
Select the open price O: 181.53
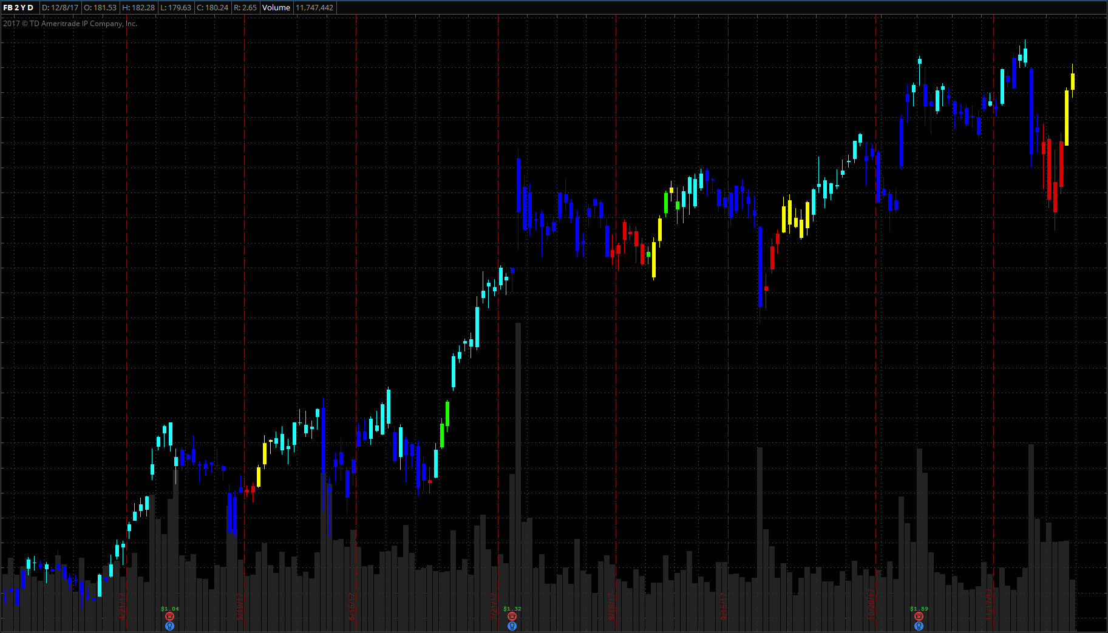[100, 8]
